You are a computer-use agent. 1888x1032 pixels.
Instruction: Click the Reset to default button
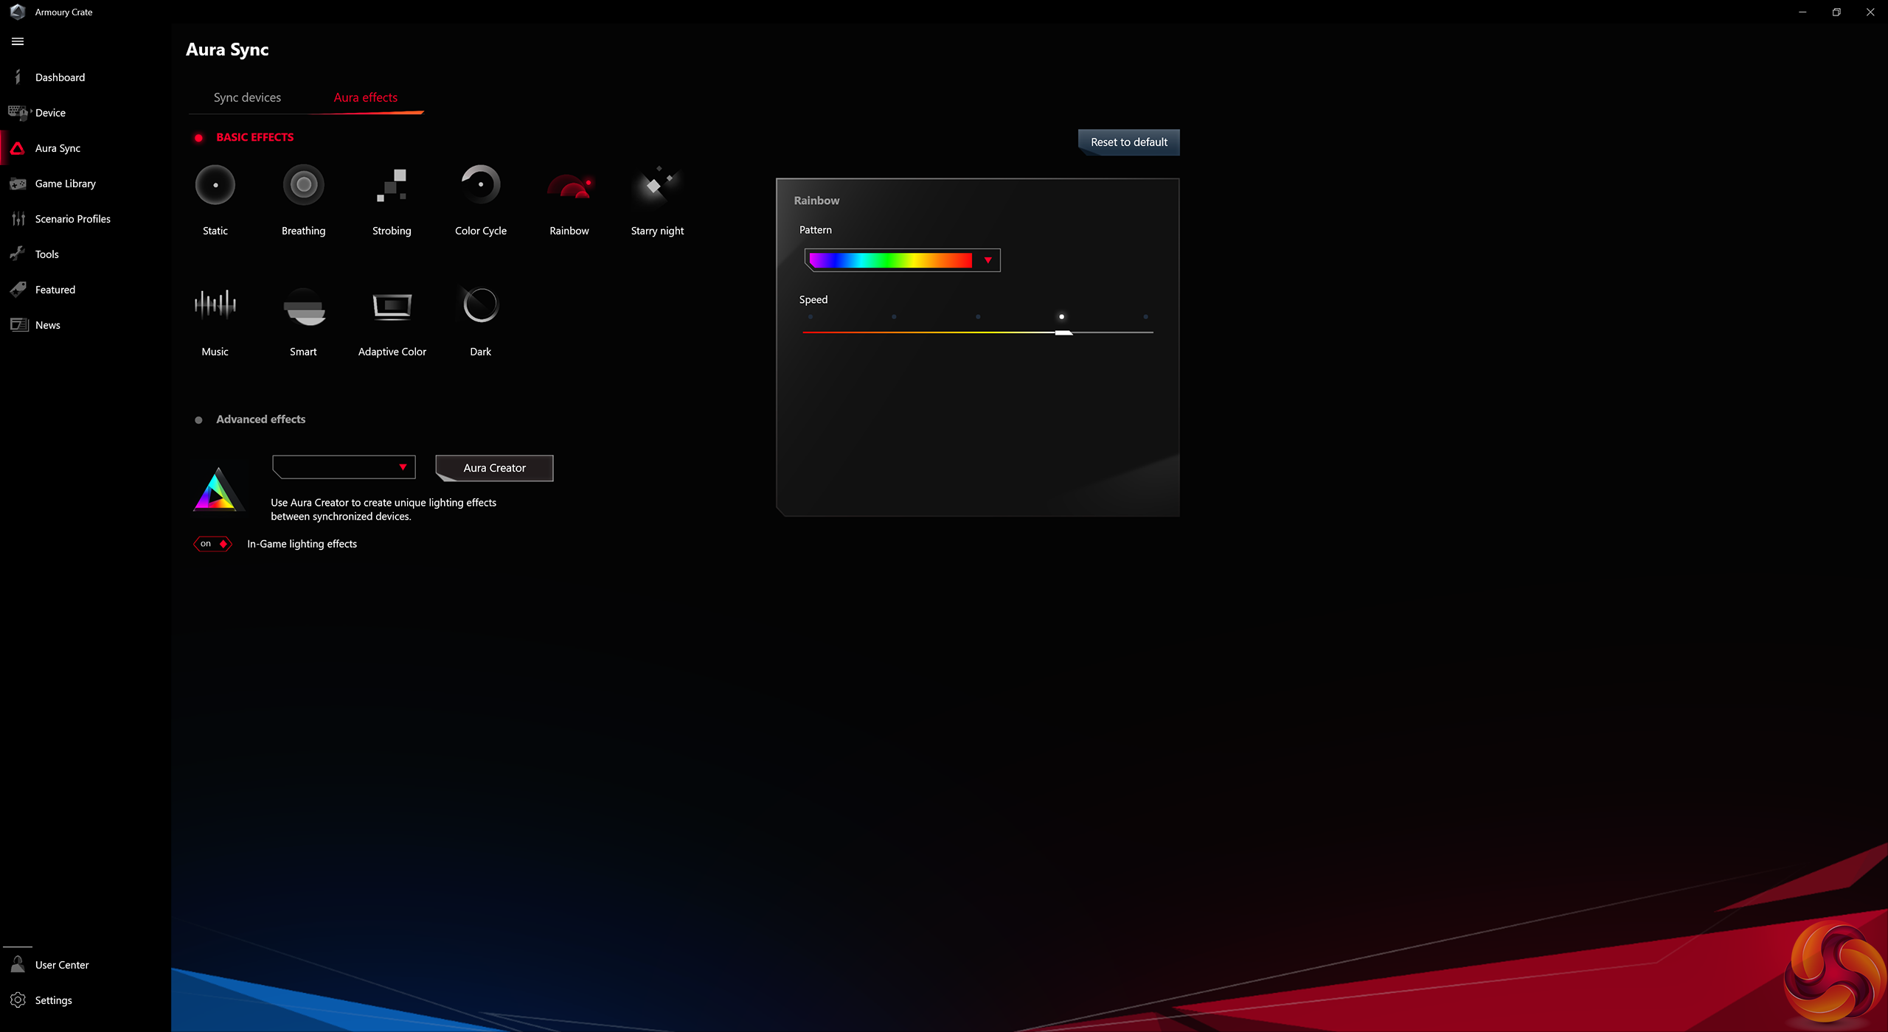(x=1128, y=142)
